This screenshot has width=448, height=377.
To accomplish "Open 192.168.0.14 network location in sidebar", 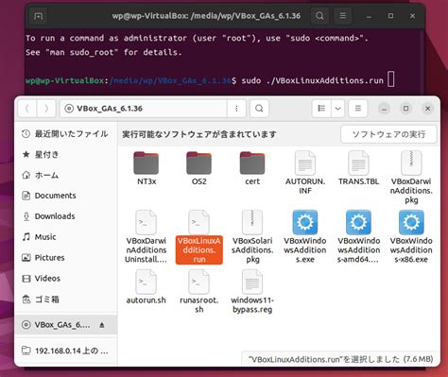I will point(65,351).
